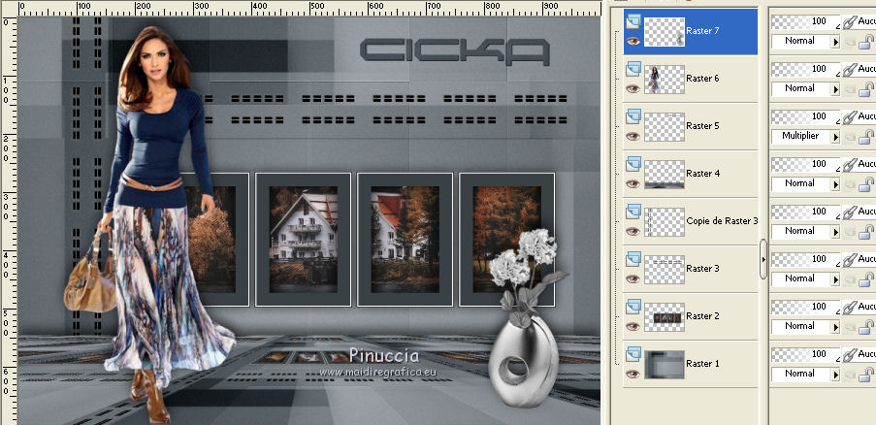
Task: Toggle visibility eye of Raster 1
Action: pyautogui.click(x=633, y=373)
